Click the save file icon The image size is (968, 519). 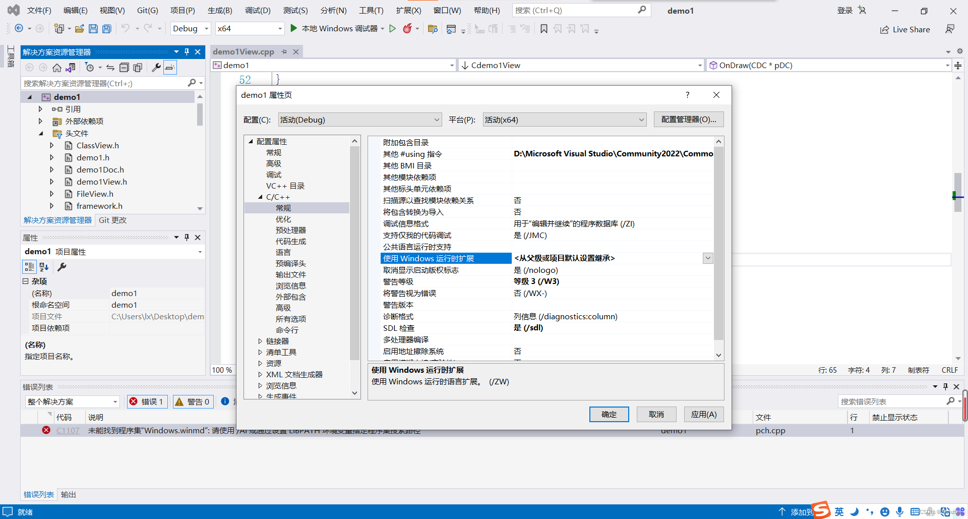click(x=93, y=29)
